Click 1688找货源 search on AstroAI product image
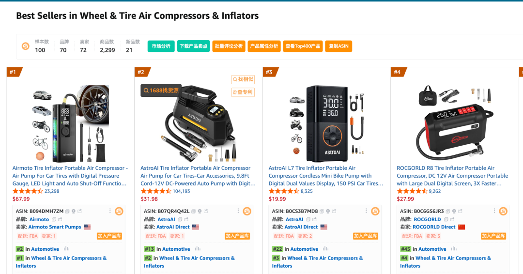 pos(161,90)
